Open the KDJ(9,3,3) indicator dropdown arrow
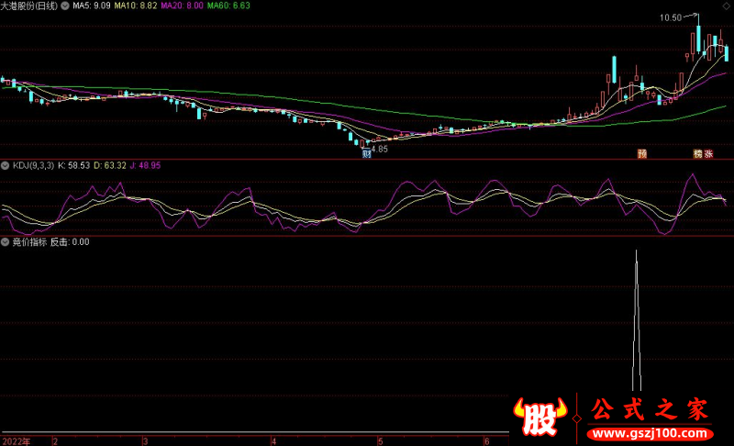The width and height of the screenshot is (734, 446). (x=6, y=165)
